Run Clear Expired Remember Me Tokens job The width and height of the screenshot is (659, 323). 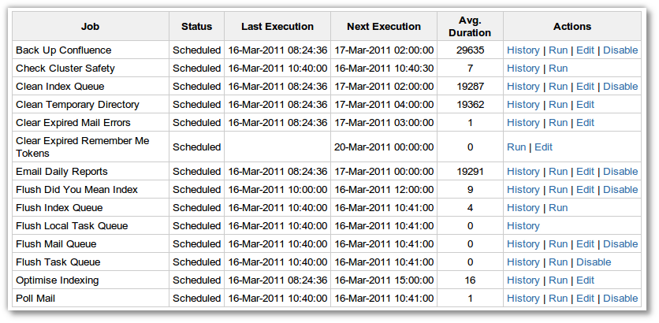click(516, 147)
